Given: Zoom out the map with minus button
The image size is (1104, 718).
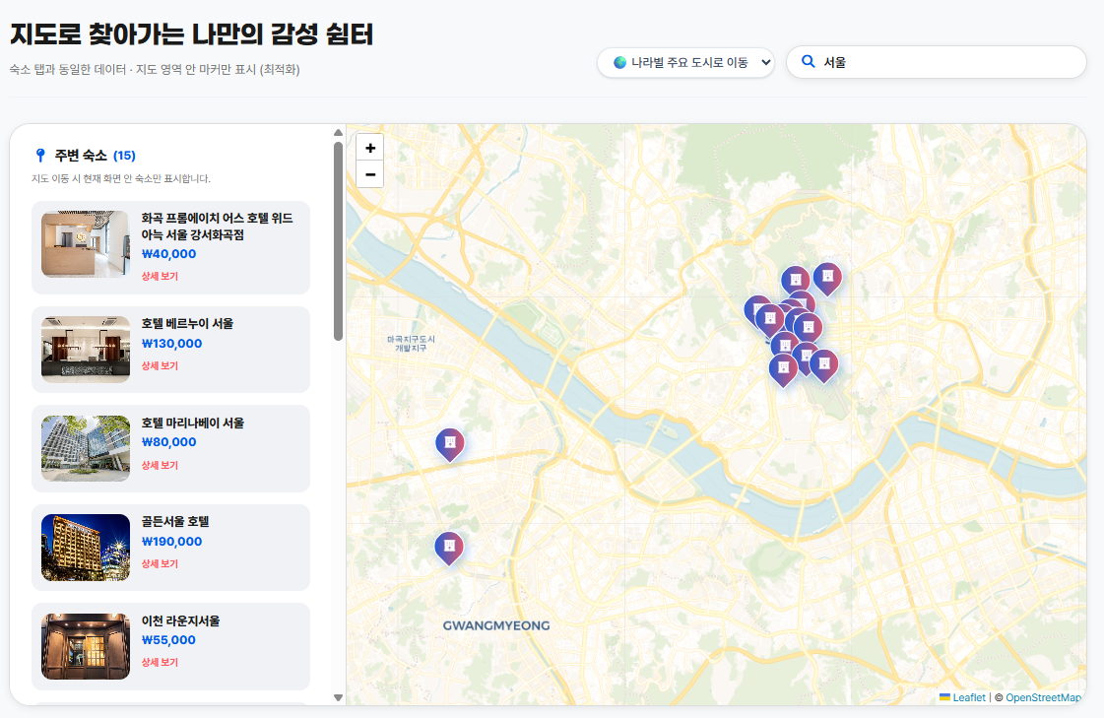Looking at the screenshot, I should pos(370,174).
